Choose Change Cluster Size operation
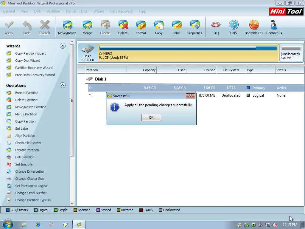 pyautogui.click(x=29, y=179)
